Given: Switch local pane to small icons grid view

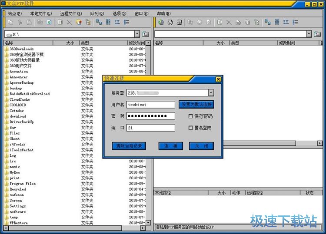Looking at the screenshot, I should (108, 22).
